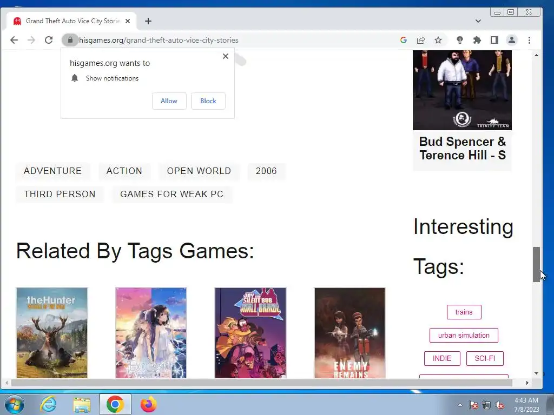Share this page icon
The width and height of the screenshot is (554, 415).
click(421, 40)
